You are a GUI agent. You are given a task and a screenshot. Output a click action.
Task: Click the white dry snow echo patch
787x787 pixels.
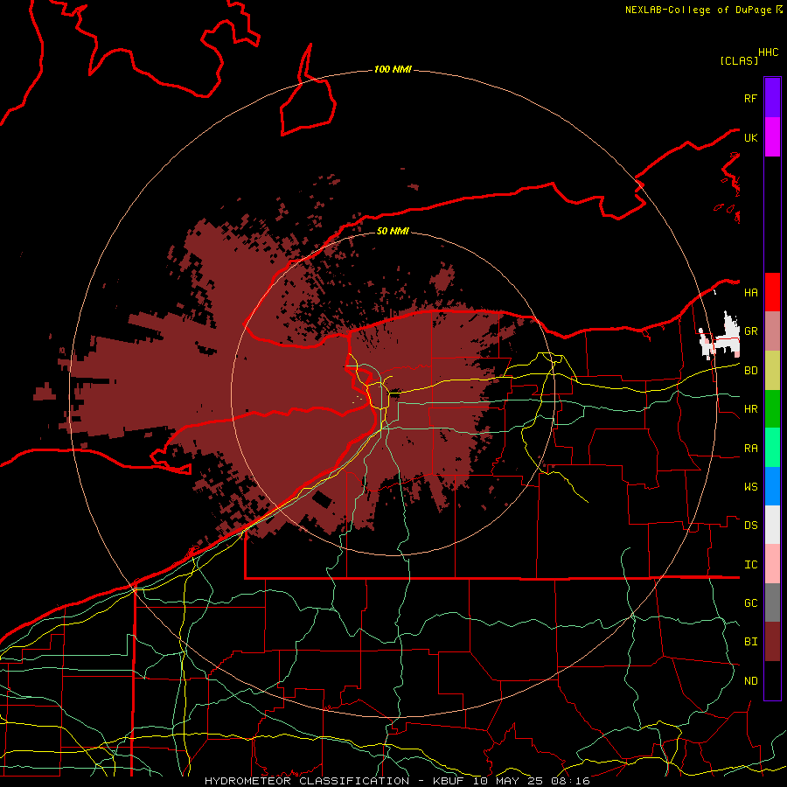721,337
